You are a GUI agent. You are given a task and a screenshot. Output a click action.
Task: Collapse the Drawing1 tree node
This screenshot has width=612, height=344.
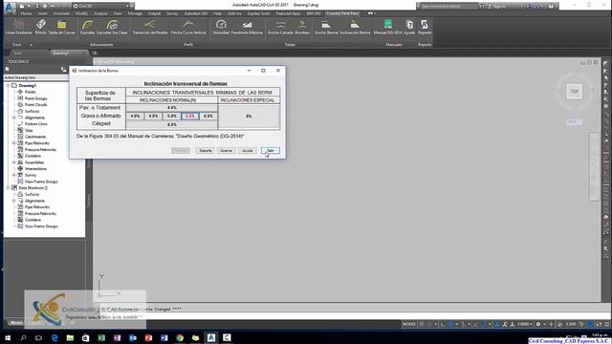pyautogui.click(x=9, y=85)
